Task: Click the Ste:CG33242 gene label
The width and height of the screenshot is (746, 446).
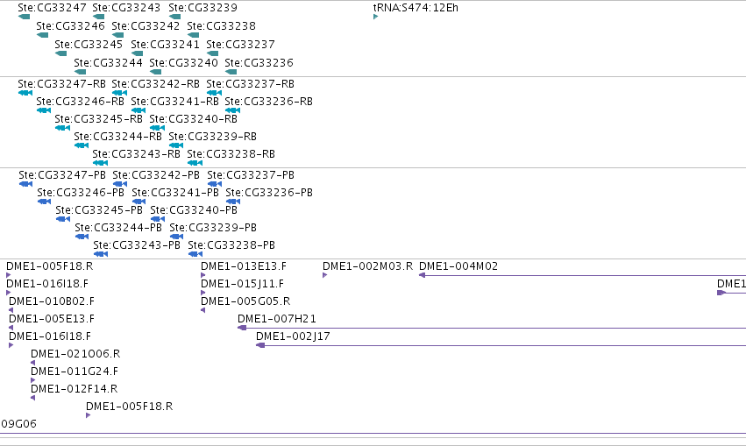Action: pos(146,26)
